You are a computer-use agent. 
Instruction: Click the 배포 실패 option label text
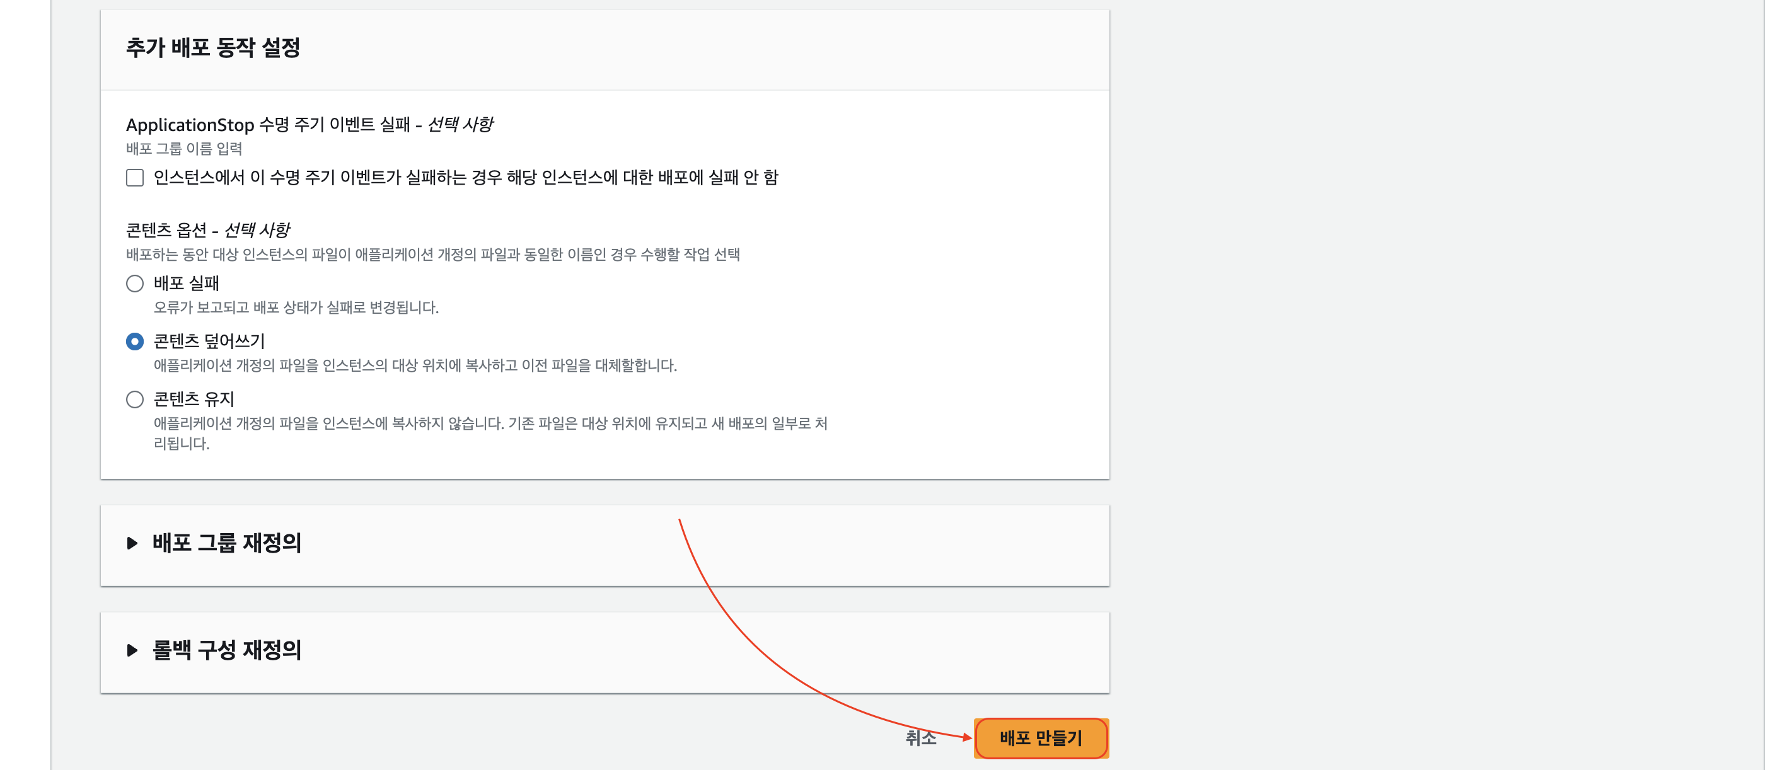[187, 284]
